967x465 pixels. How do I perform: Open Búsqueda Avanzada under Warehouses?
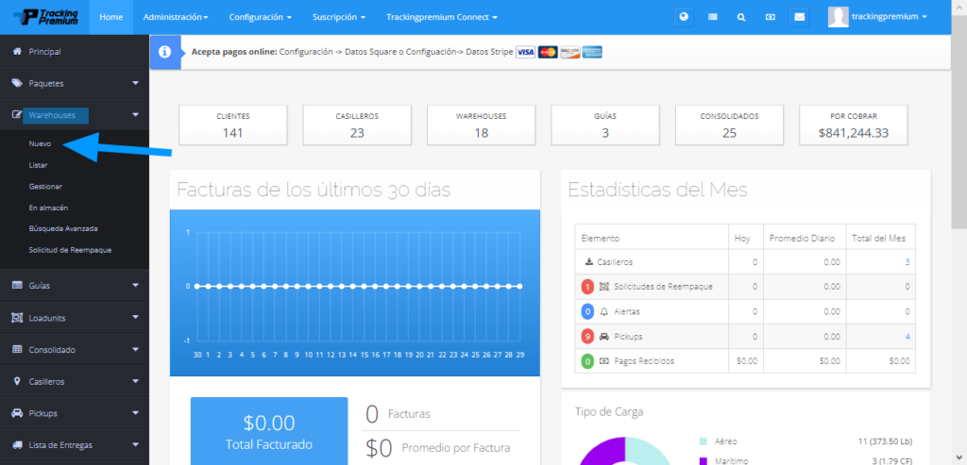click(x=63, y=228)
